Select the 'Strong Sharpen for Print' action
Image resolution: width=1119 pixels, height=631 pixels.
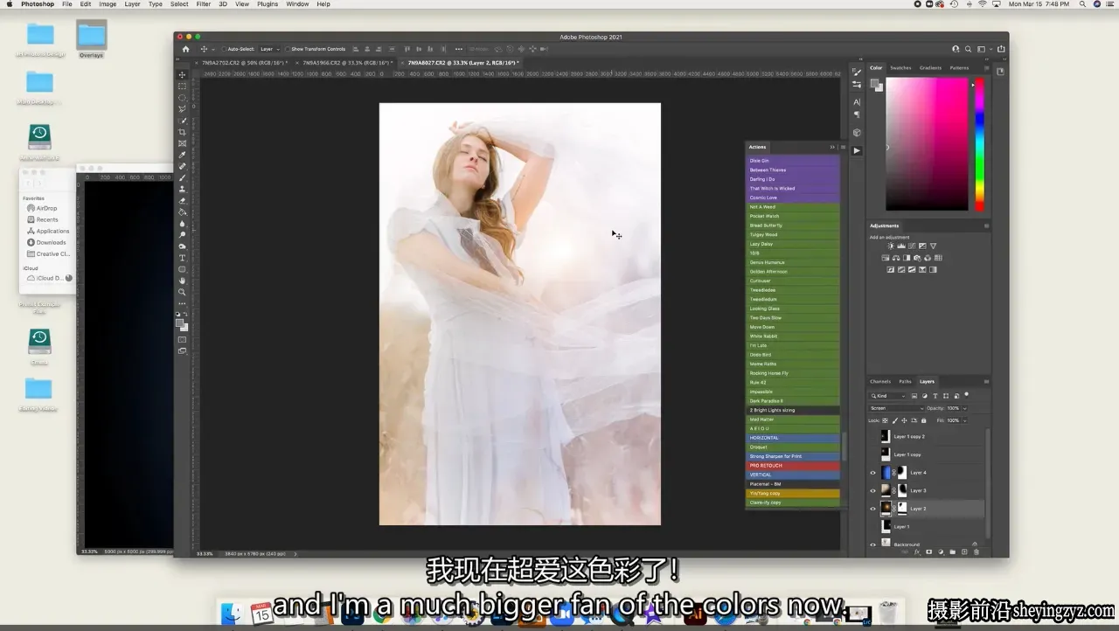pyautogui.click(x=793, y=456)
